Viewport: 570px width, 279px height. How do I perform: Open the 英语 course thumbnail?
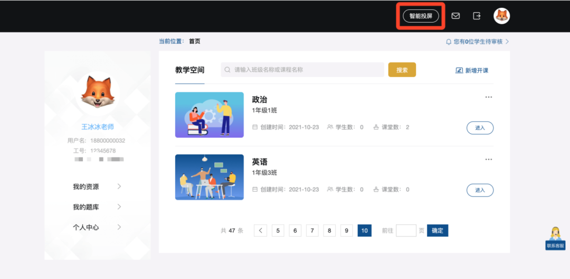pyautogui.click(x=209, y=177)
